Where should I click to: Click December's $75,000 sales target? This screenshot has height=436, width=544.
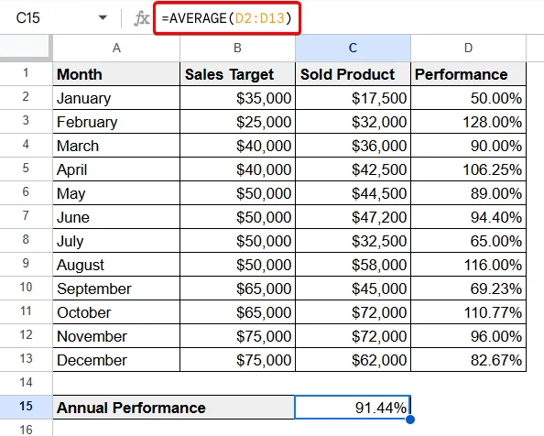237,360
